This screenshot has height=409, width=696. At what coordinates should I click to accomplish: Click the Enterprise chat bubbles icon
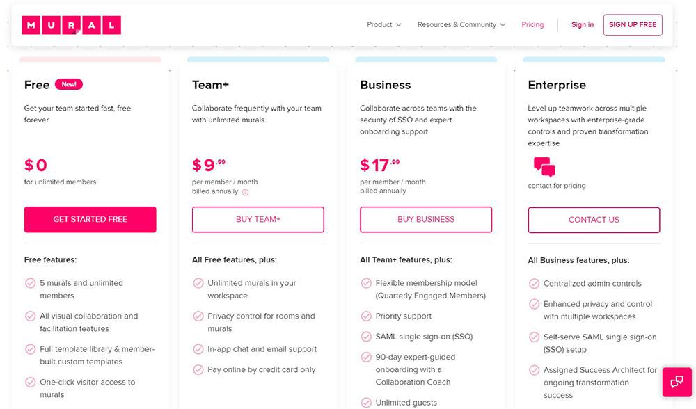point(544,167)
